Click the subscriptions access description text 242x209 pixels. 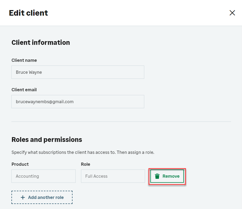[x=83, y=153]
